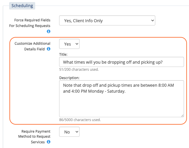The height and width of the screenshot is (148, 189).
Task: Open Customize Additional Details 'Yes' dropdown
Action: 69,44
